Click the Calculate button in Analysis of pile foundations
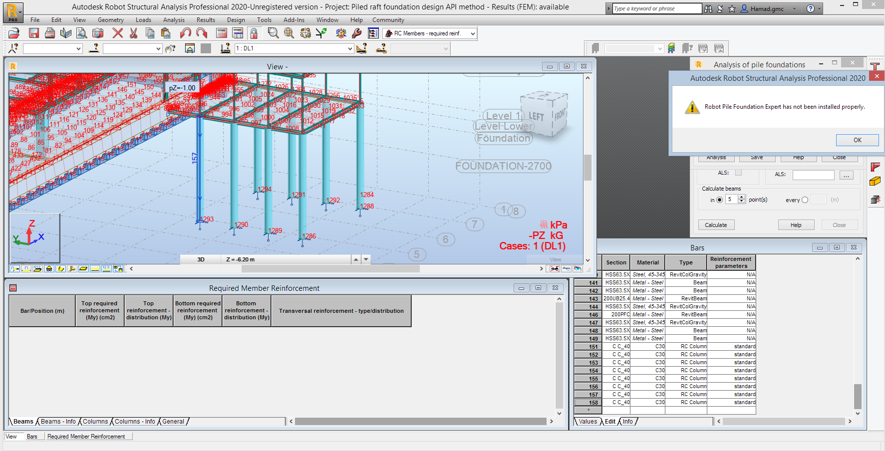885x451 pixels. pyautogui.click(x=716, y=225)
